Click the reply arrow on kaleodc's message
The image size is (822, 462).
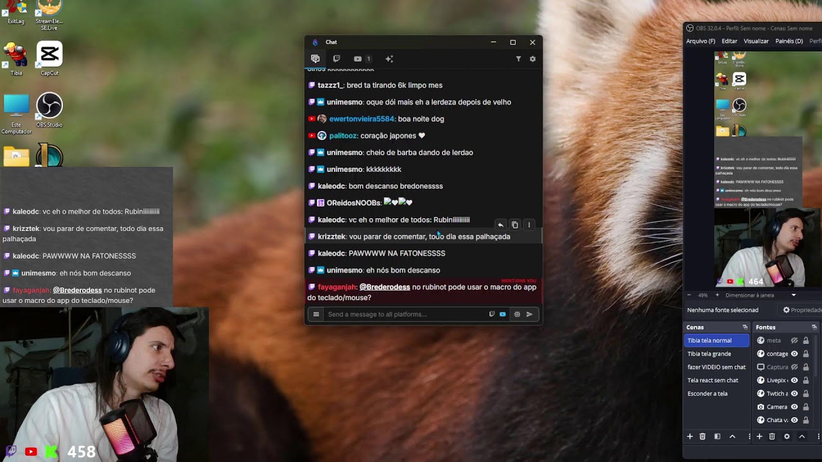pos(500,225)
